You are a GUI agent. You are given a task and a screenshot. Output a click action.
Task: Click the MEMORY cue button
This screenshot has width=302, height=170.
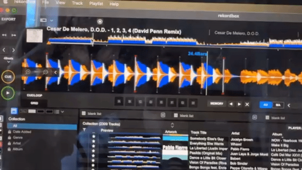(x=217, y=104)
